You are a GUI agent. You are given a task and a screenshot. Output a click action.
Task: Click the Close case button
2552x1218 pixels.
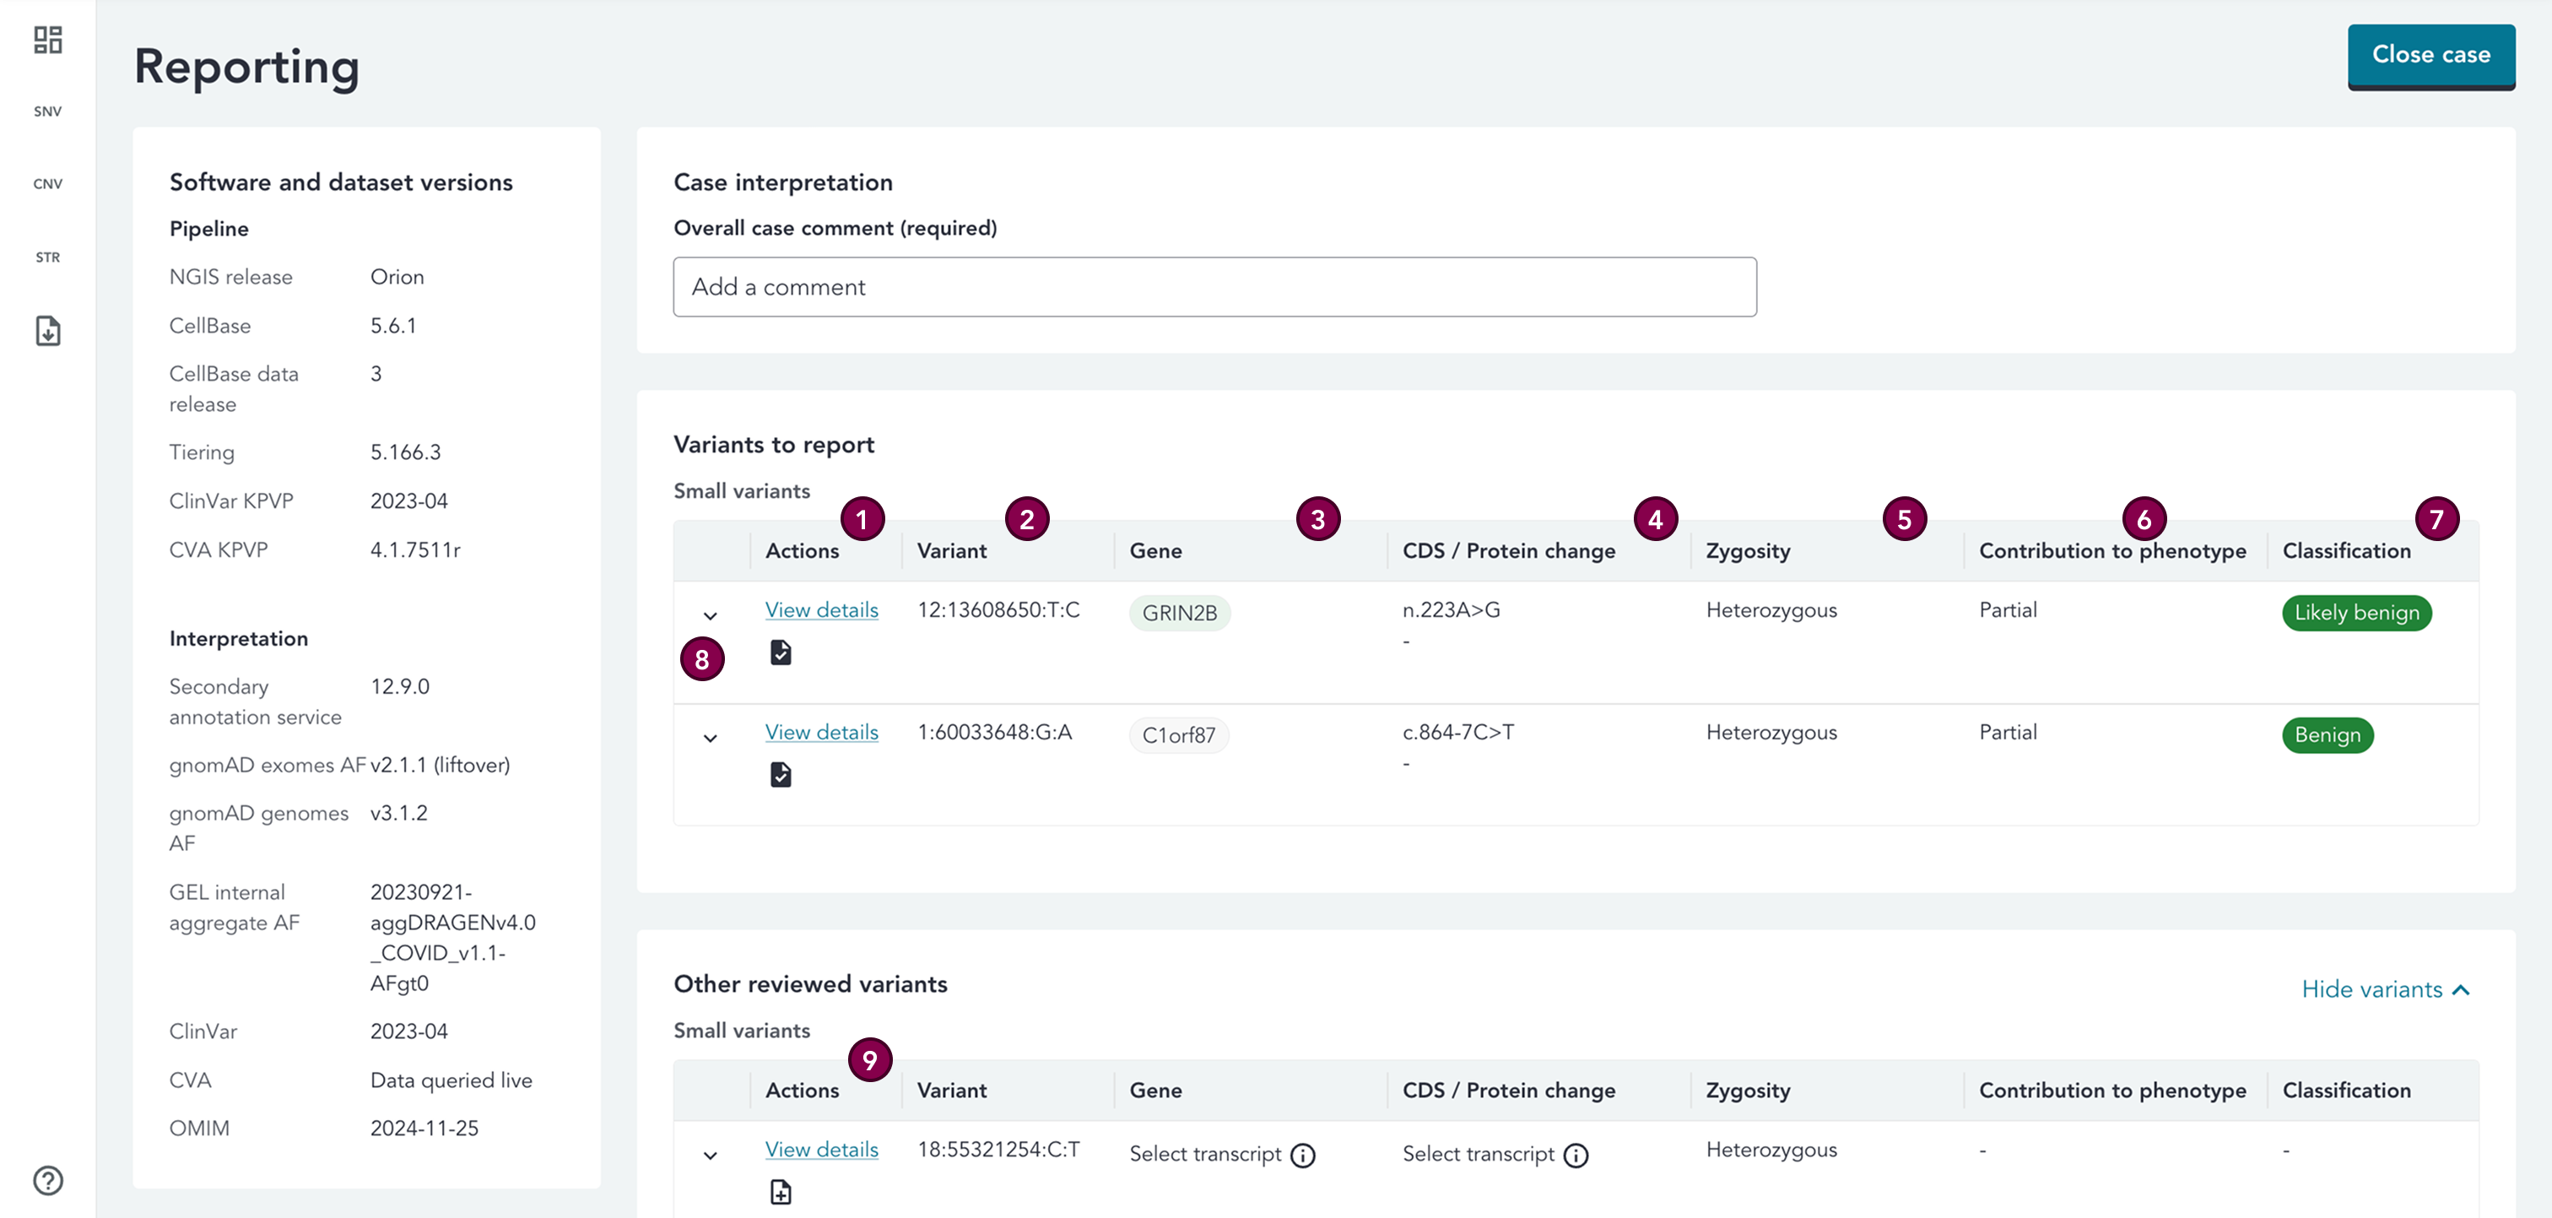tap(2430, 56)
